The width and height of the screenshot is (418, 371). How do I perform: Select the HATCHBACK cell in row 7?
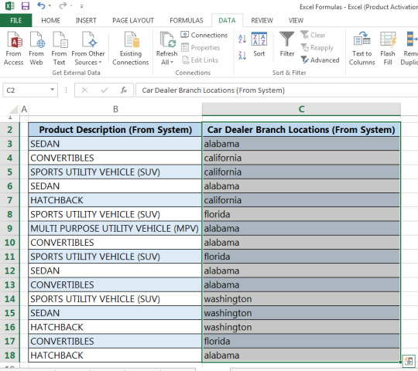[x=115, y=200]
